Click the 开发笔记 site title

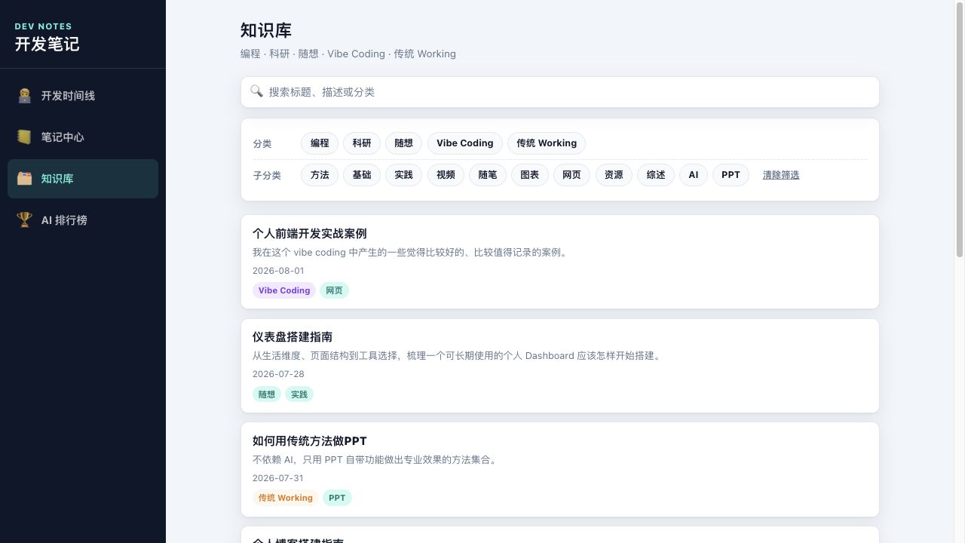[x=47, y=44]
